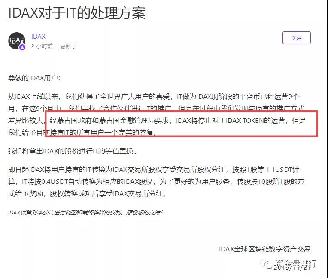Click '蒙古国金融管理局' in highlighted sentence
This screenshot has width=328, height=278.
point(127,121)
